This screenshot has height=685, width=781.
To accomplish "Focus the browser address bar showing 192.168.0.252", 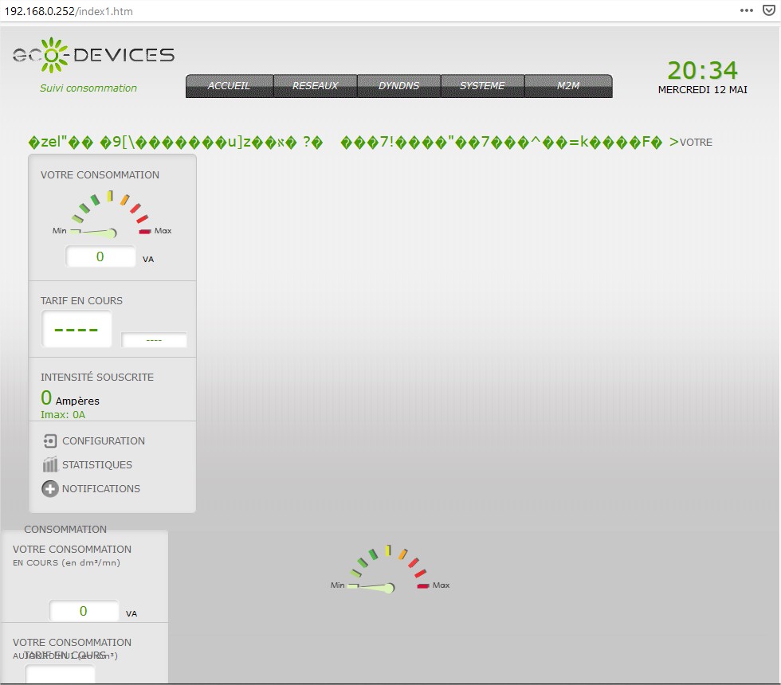I will [319, 11].
